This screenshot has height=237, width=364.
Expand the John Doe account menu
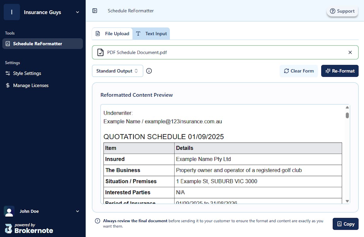(x=77, y=211)
